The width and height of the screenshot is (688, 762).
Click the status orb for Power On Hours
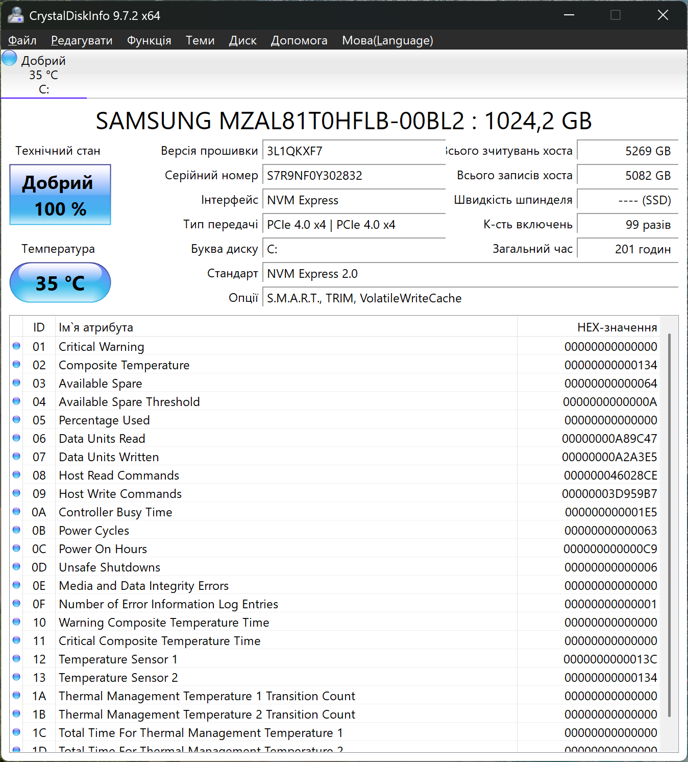click(16, 549)
